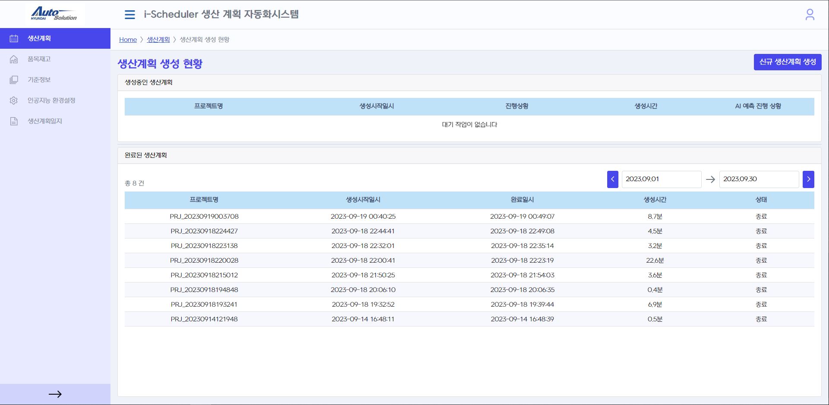The height and width of the screenshot is (405, 829).
Task: Click the Hyundai Auto Solution logo
Action: [x=54, y=14]
